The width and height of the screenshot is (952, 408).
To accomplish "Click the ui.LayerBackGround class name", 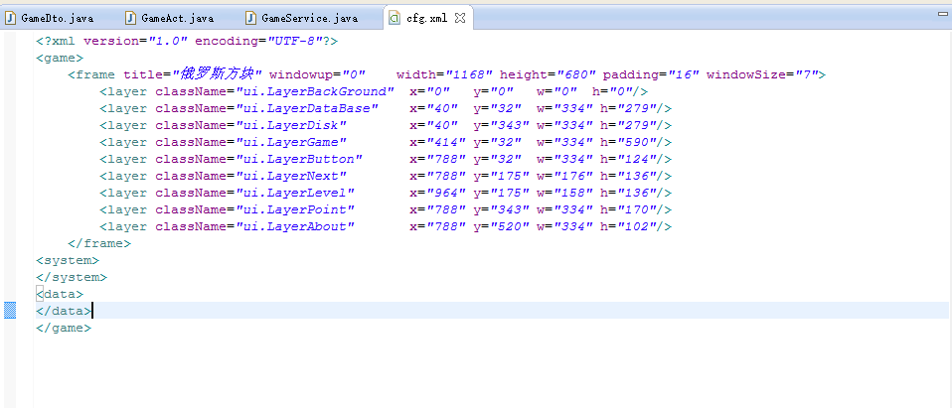I will [x=314, y=92].
